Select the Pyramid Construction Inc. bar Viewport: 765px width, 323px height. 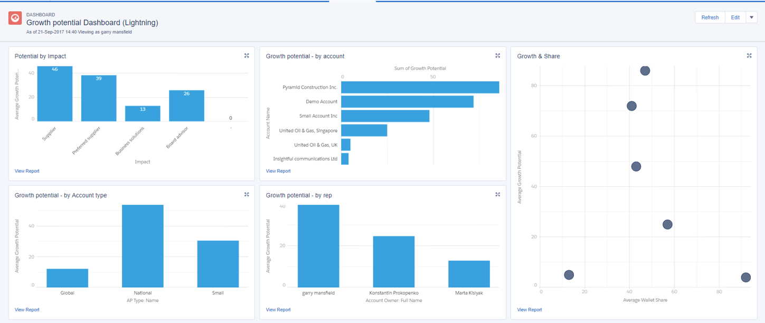click(x=420, y=87)
